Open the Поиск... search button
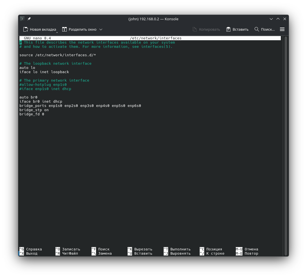Screen dimensions: 307x278 click(x=265, y=29)
